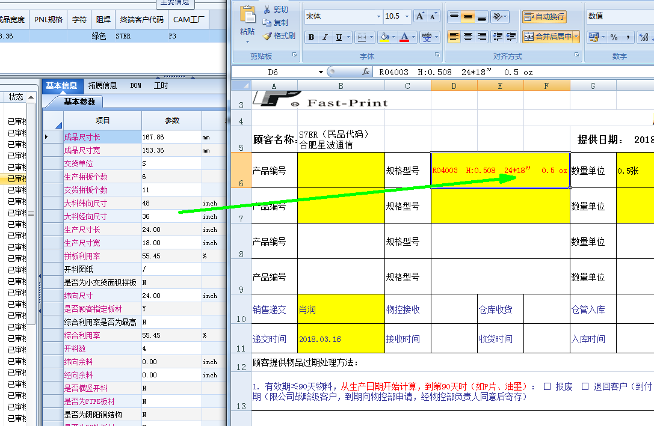The height and width of the screenshot is (426, 654).
Task: Tick the 退回客户 checkbox in row 13
Action: point(585,386)
